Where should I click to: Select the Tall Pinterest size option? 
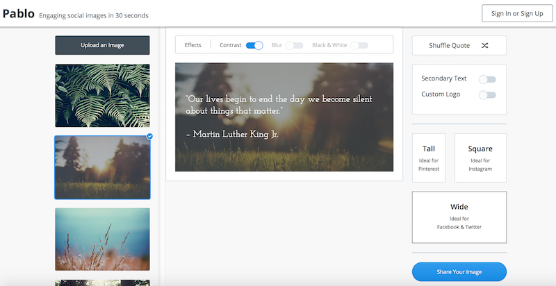tap(429, 158)
